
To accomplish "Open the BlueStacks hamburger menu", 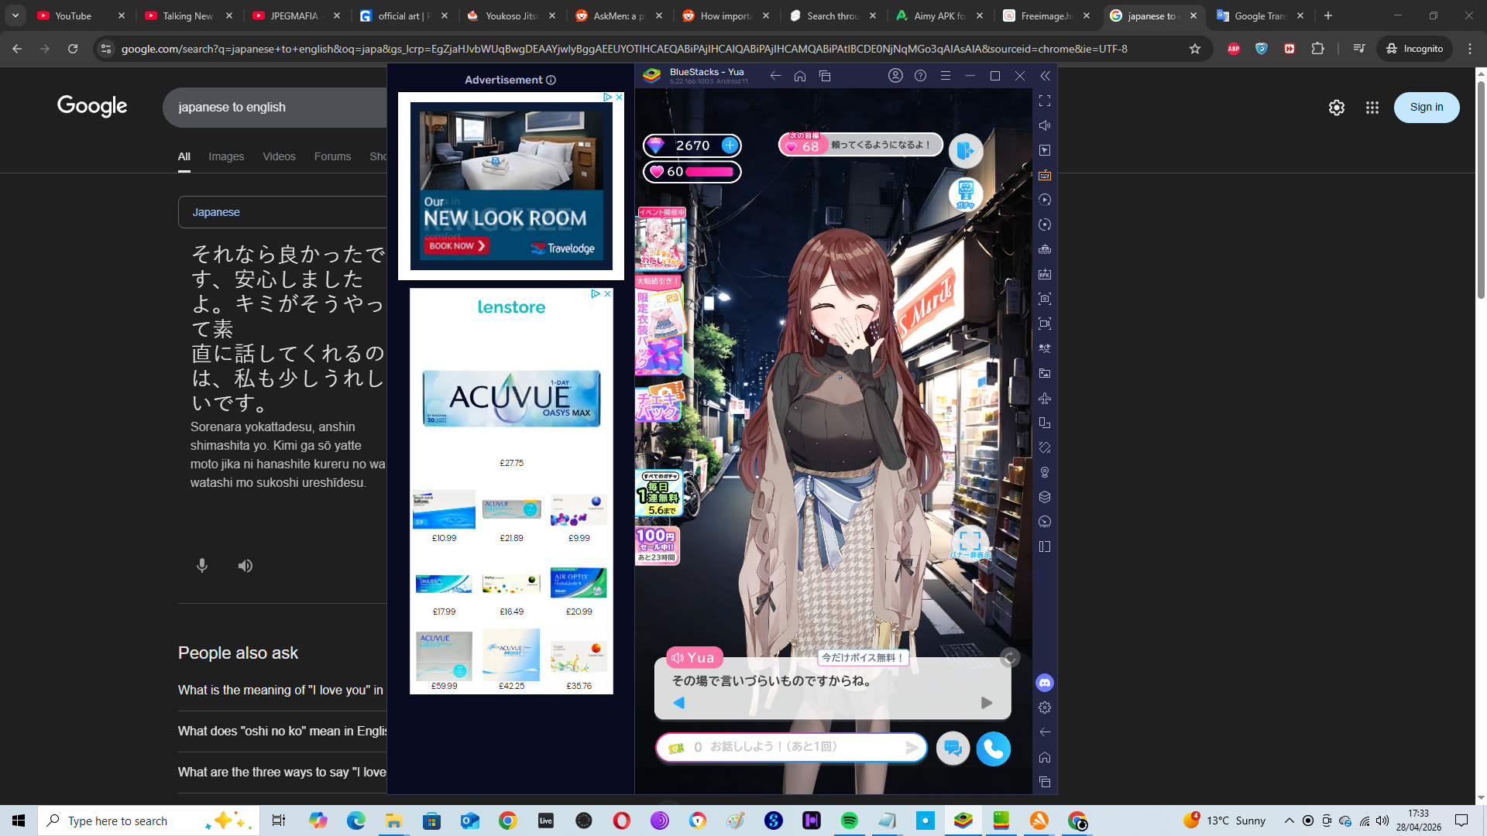I will (945, 76).
